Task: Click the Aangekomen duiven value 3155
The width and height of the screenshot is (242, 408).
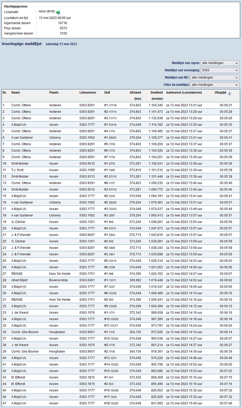Action: tap(63, 34)
